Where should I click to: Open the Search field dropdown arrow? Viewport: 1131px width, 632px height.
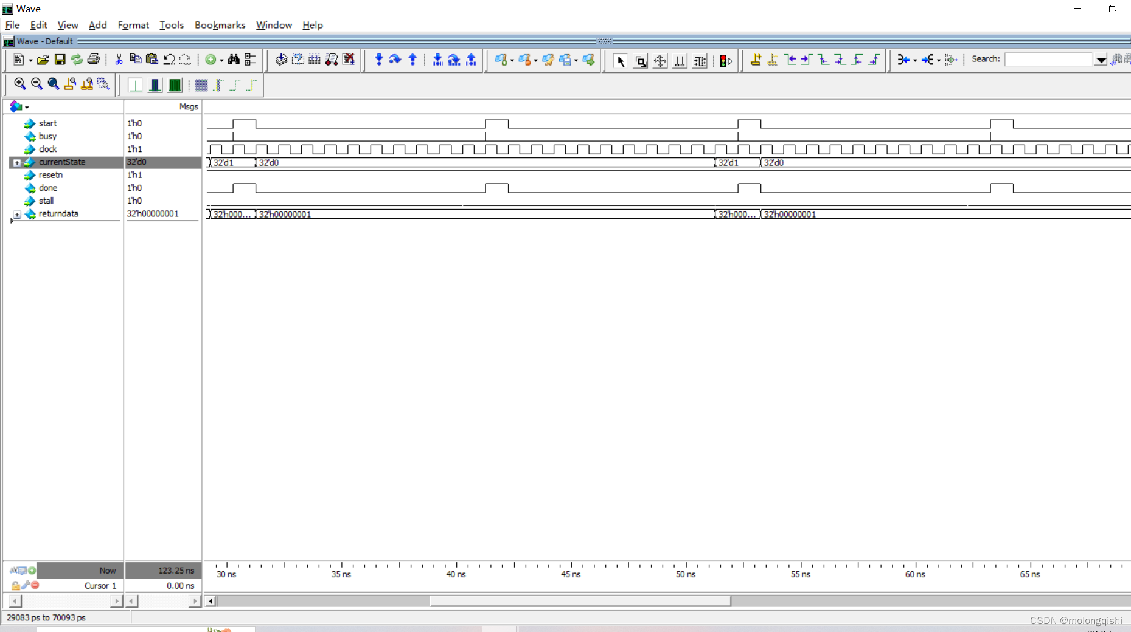1102,60
